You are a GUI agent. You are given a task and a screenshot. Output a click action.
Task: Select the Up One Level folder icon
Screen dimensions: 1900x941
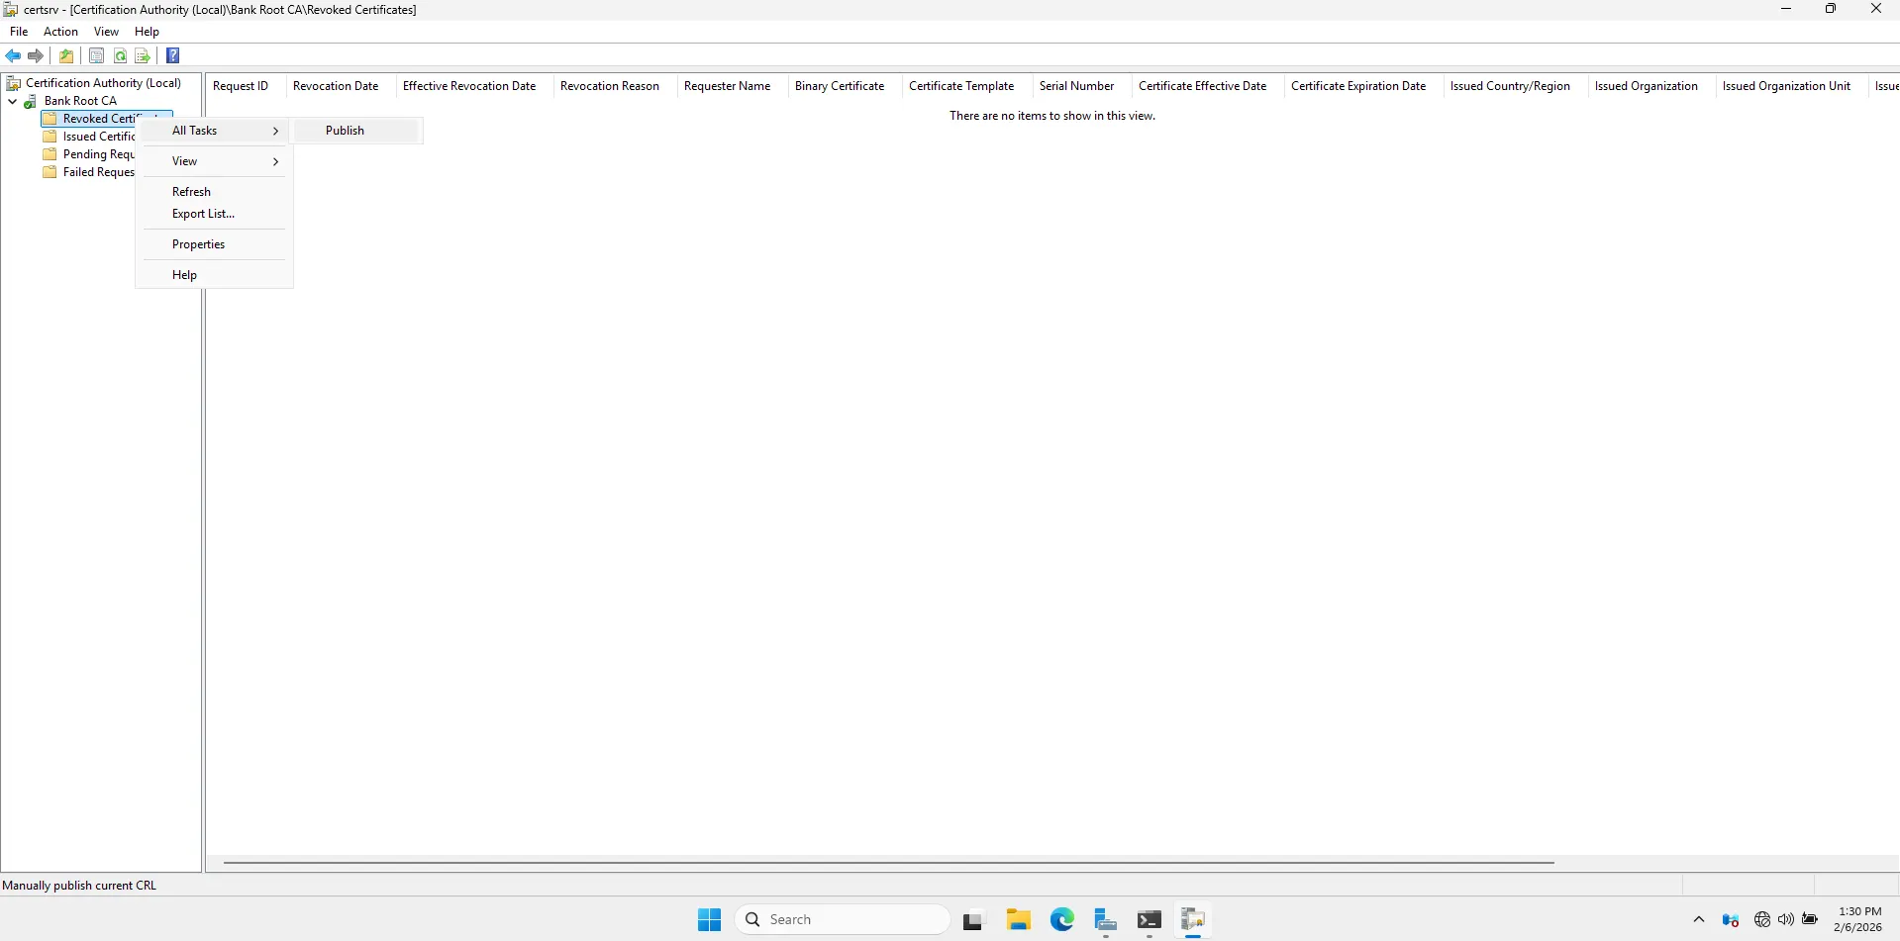[65, 55]
